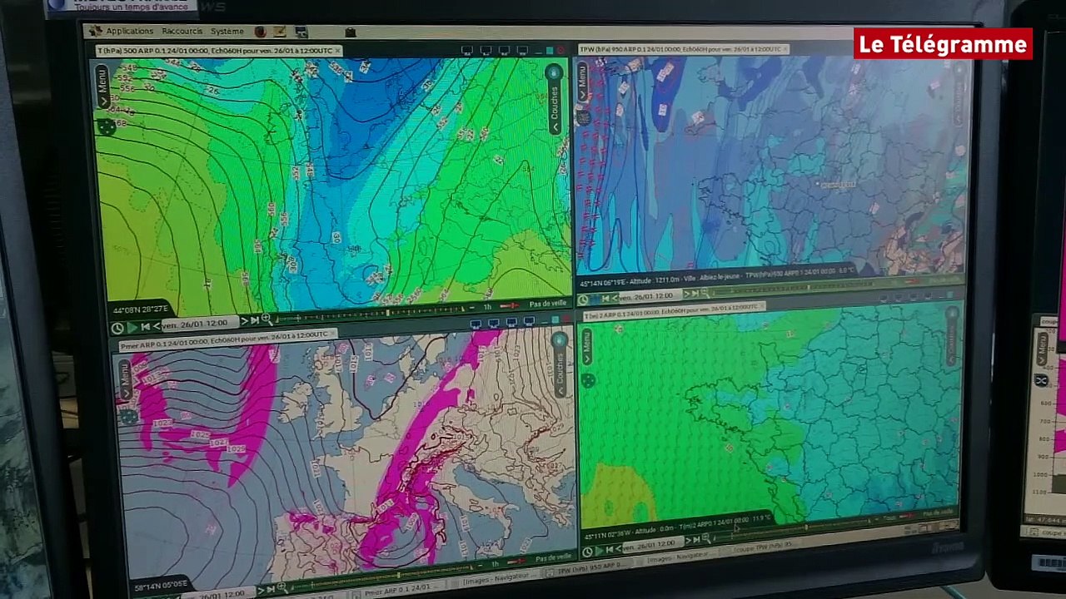Click fourth screen-layout icon above Pmer map
The width and height of the screenshot is (1066, 599).
531,321
